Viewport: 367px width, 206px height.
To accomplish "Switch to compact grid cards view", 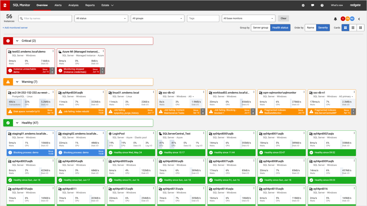I will pos(361,27).
